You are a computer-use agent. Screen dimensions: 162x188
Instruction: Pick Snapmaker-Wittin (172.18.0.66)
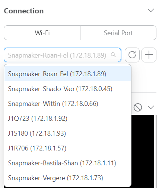click(68, 104)
